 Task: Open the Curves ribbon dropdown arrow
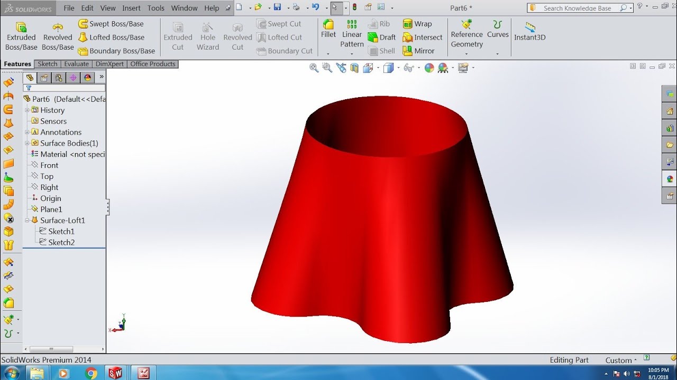click(498, 53)
